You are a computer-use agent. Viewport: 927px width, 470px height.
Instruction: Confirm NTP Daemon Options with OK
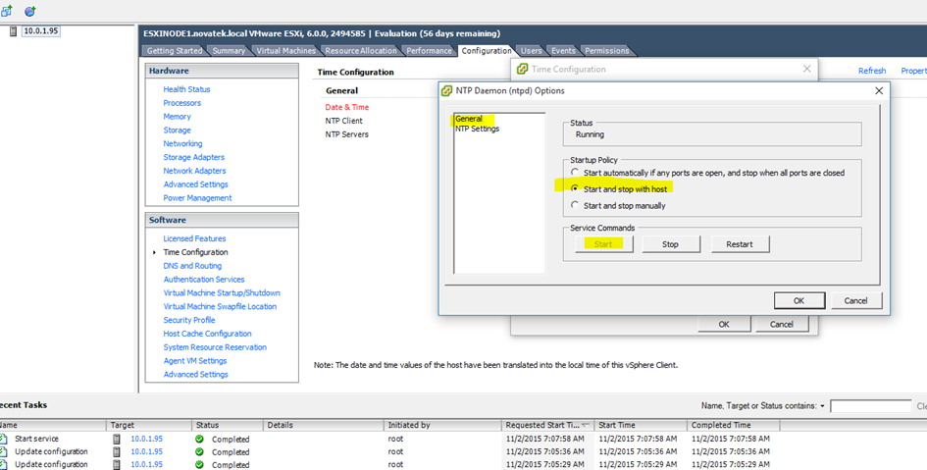click(799, 300)
